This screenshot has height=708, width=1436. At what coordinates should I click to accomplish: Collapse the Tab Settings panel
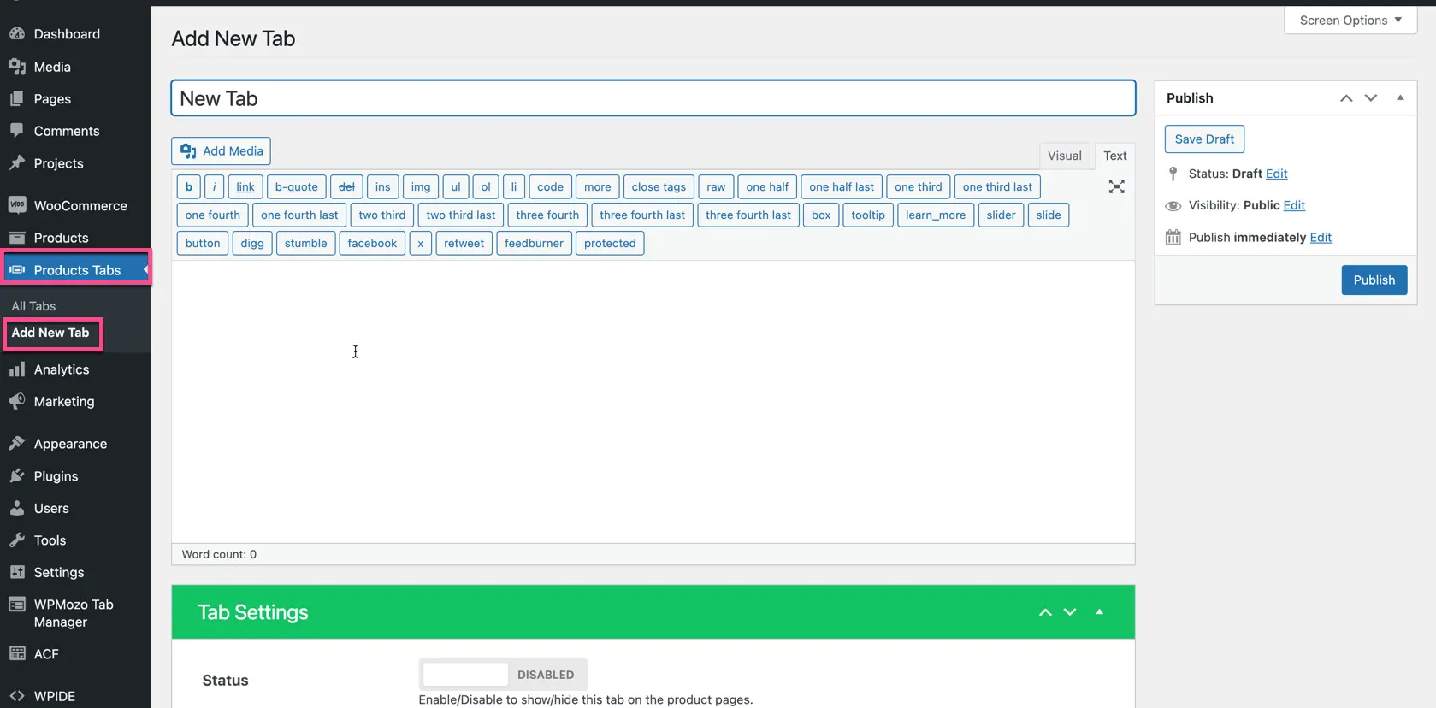[1099, 612]
